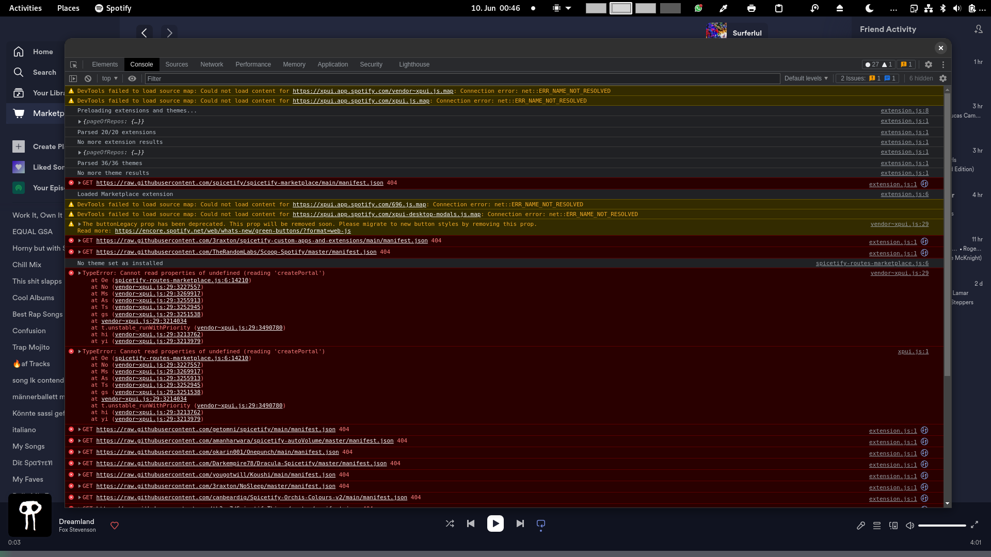Open the Friend Activity user icon

[979, 29]
